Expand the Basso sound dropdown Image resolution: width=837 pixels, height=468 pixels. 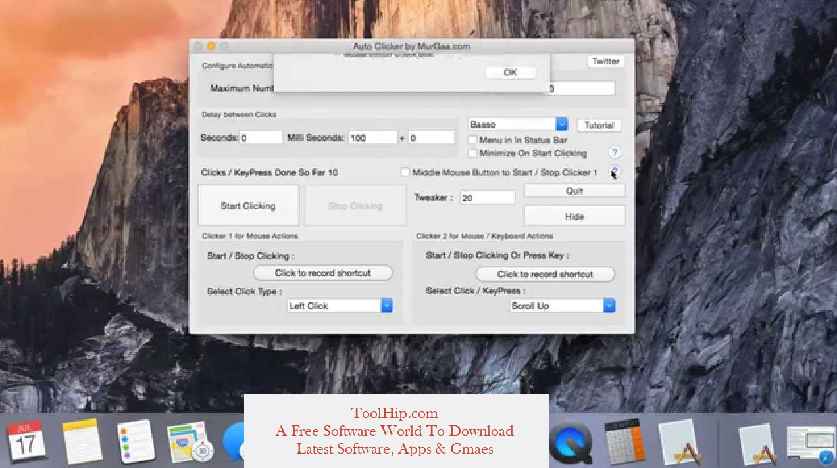click(518, 124)
